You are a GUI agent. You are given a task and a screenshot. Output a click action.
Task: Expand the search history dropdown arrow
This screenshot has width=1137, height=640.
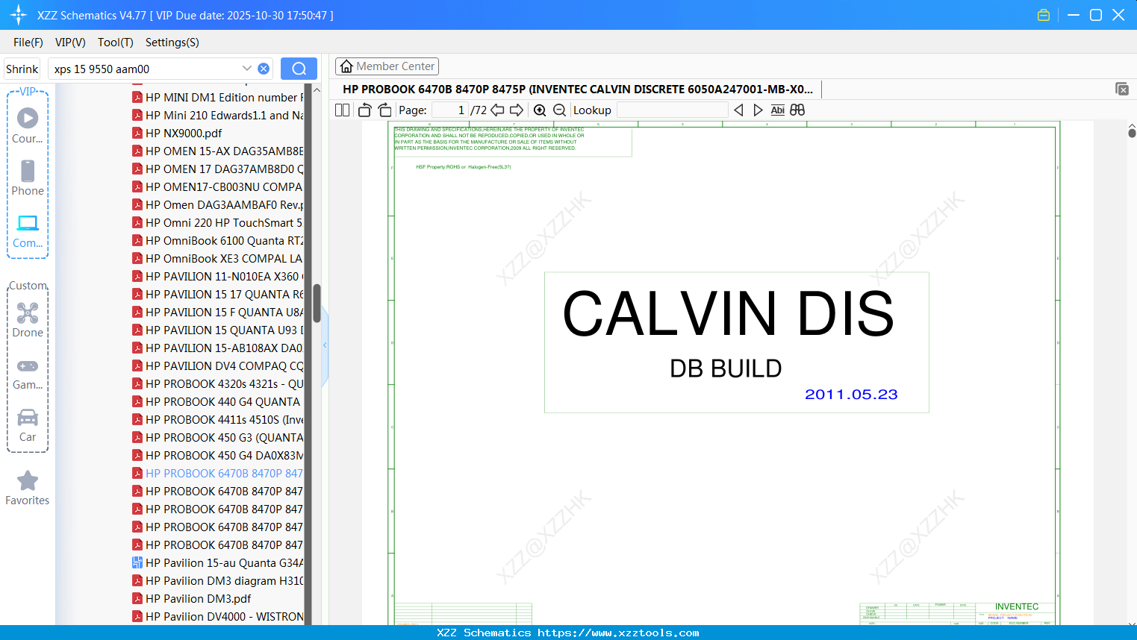tap(247, 69)
